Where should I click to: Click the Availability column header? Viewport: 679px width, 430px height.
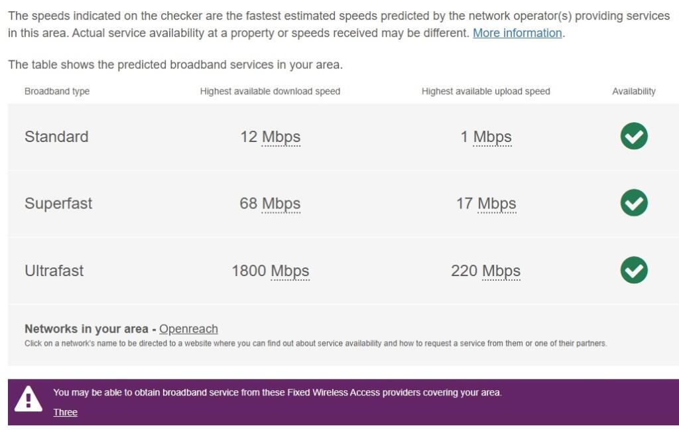(633, 91)
